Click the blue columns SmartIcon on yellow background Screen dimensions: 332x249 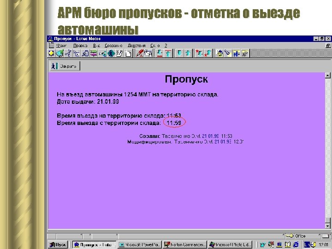(x=236, y=53)
